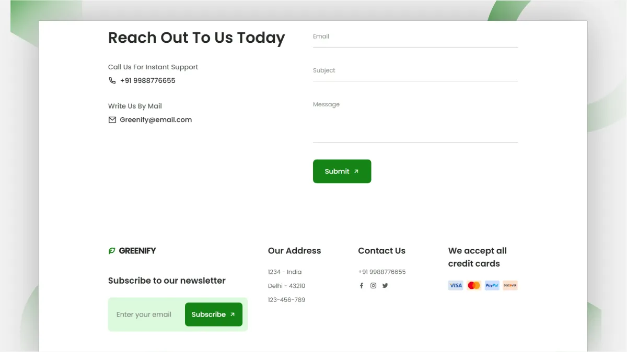Click the Submit button

[x=342, y=171]
